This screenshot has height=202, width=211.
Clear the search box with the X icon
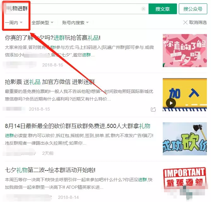point(144,9)
